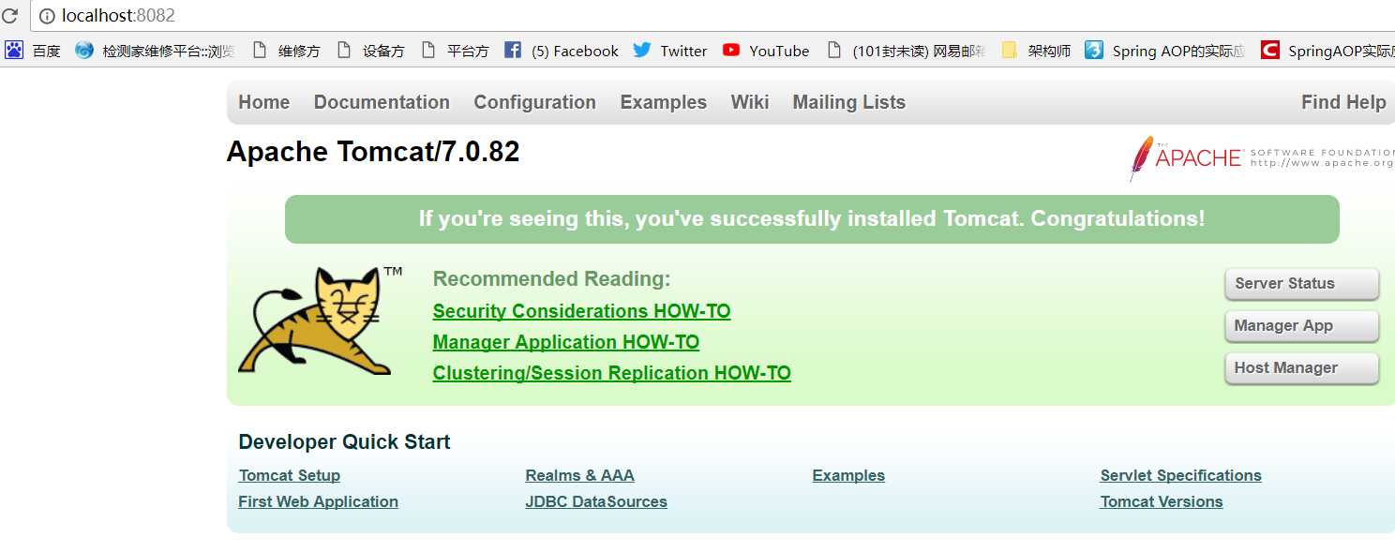Viewport: 1395px width, 552px height.
Task: Open the Examples link under Developer Quick Start
Action: (x=848, y=475)
